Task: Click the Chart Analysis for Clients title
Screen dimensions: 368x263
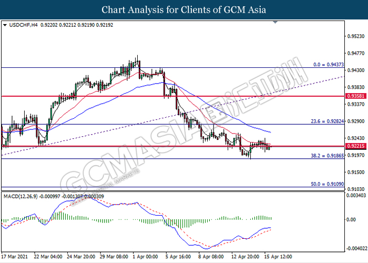Action: 184,10
